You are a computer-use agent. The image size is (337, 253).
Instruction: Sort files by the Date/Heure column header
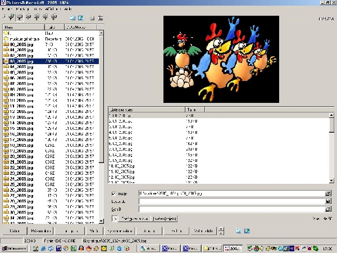(80, 27)
